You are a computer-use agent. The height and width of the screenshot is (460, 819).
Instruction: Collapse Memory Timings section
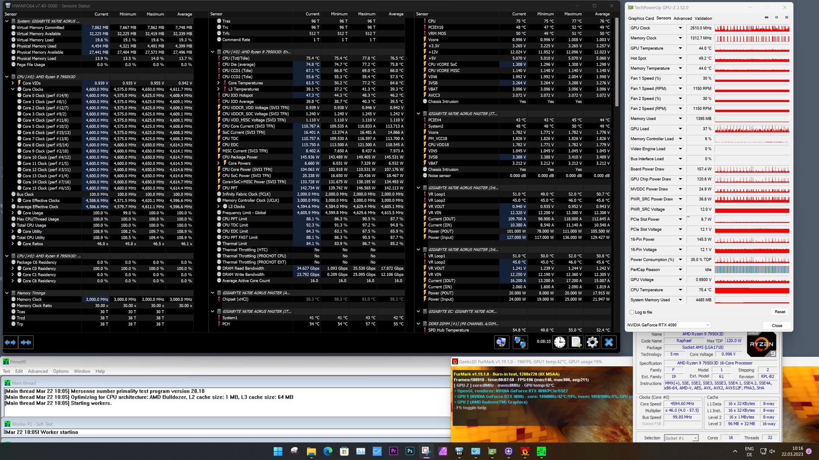[7, 293]
